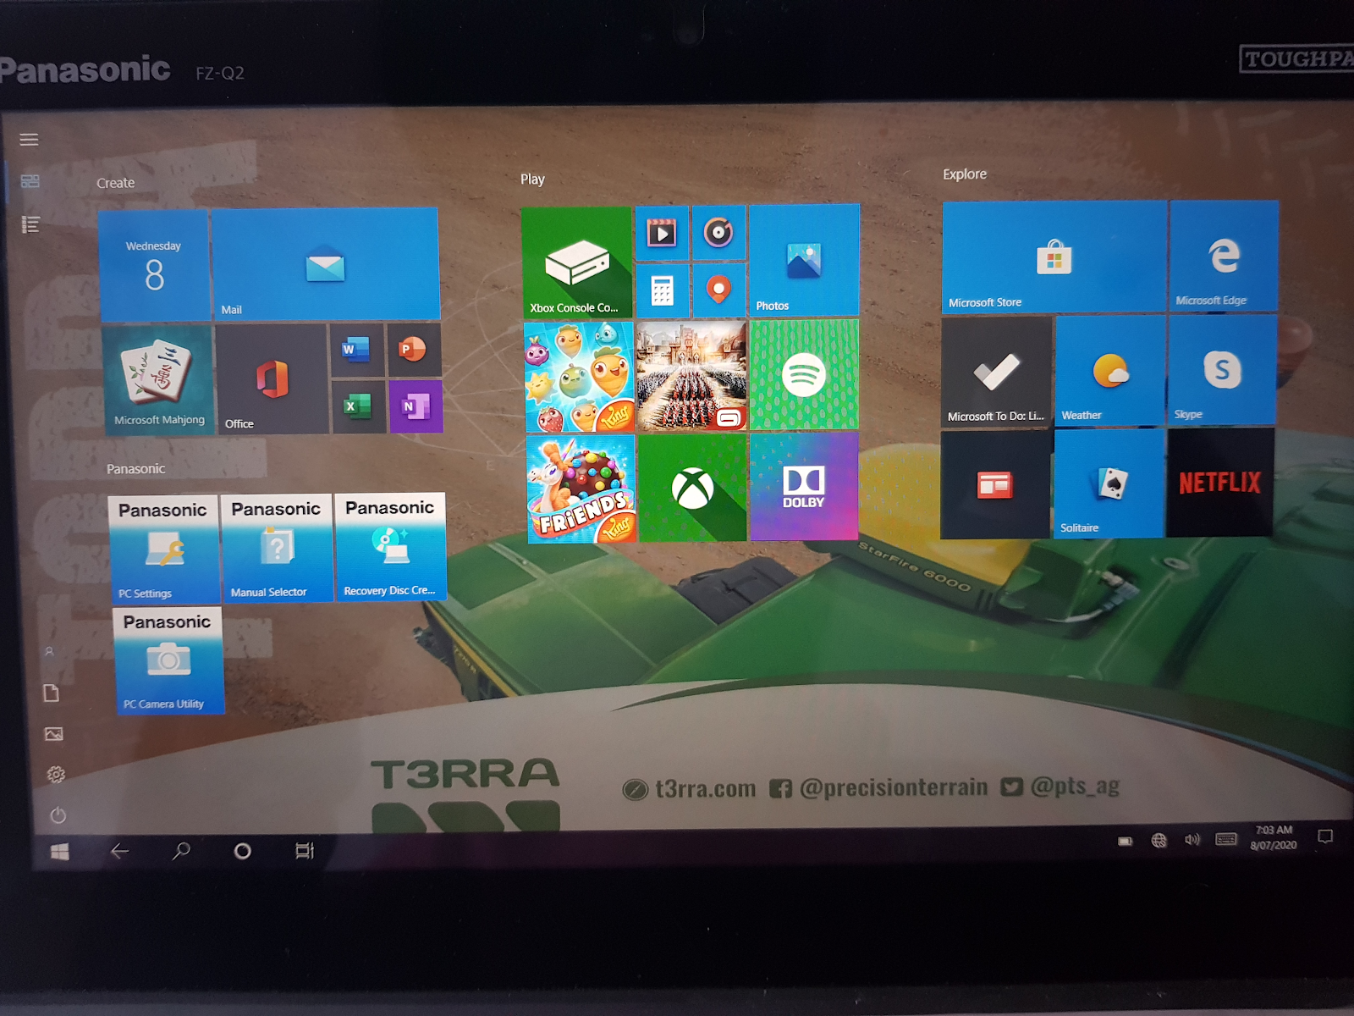The width and height of the screenshot is (1354, 1016).
Task: Launch Candy Crush Farm Heroes tile
Action: click(x=579, y=378)
